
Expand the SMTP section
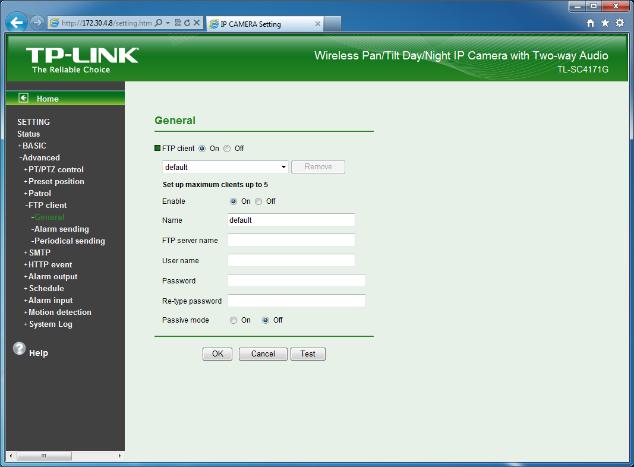point(37,253)
